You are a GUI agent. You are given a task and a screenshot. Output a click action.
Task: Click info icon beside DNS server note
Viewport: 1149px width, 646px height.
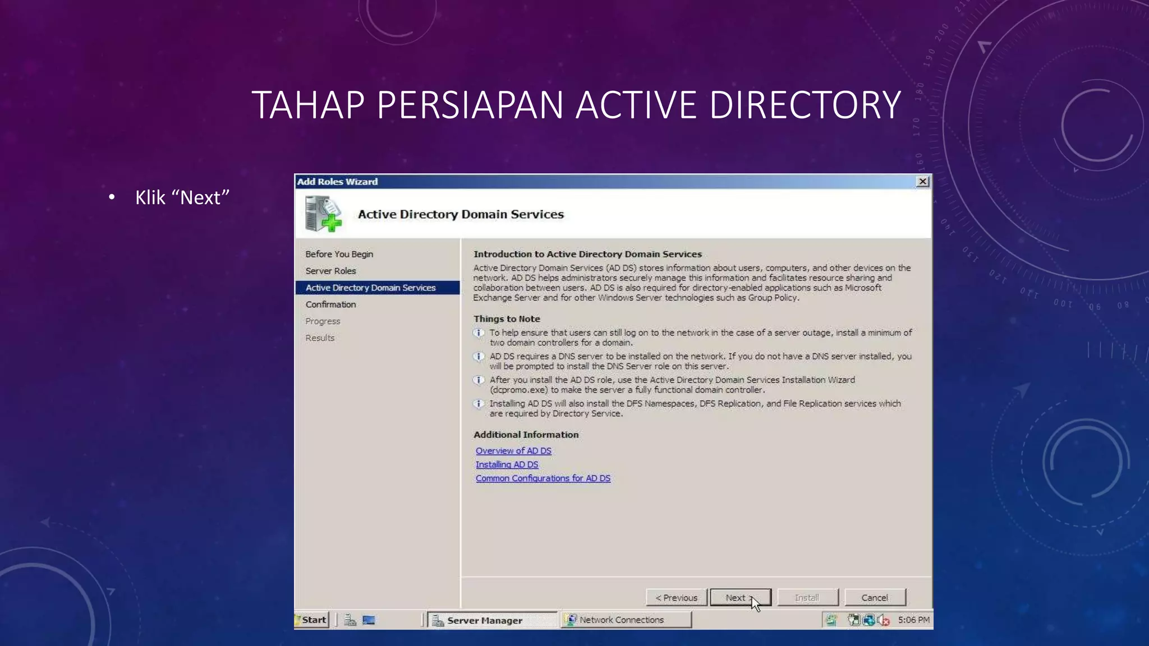point(479,357)
